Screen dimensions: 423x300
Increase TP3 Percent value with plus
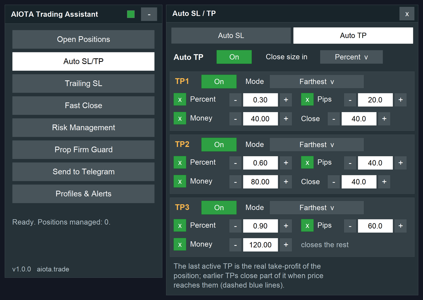[x=286, y=226]
